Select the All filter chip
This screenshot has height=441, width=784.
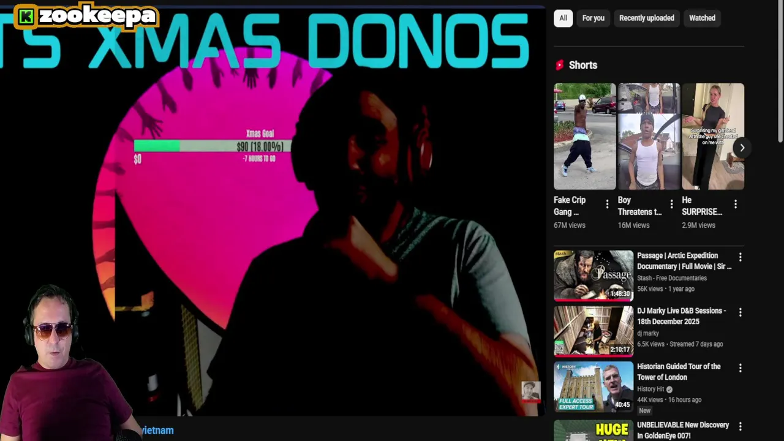[x=563, y=18]
